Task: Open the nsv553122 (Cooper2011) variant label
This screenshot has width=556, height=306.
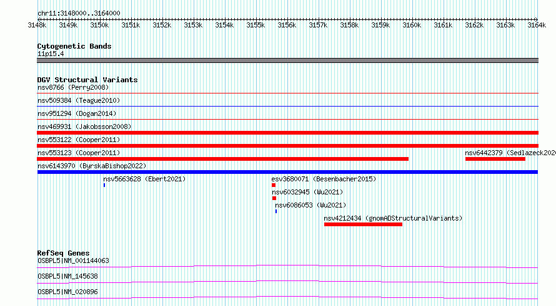Action: [79, 140]
